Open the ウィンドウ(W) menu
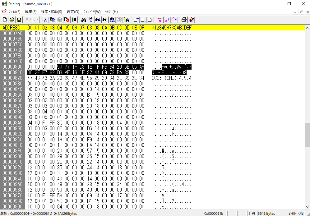Image resolution: width=310 pixels, height=216 pixels. point(92,12)
